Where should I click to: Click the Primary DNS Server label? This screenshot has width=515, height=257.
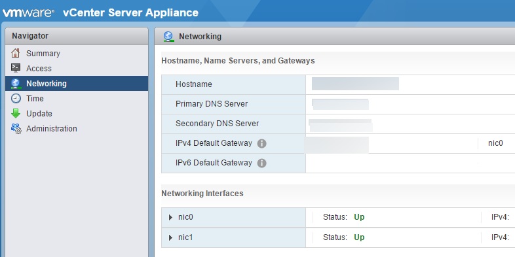[x=212, y=104]
